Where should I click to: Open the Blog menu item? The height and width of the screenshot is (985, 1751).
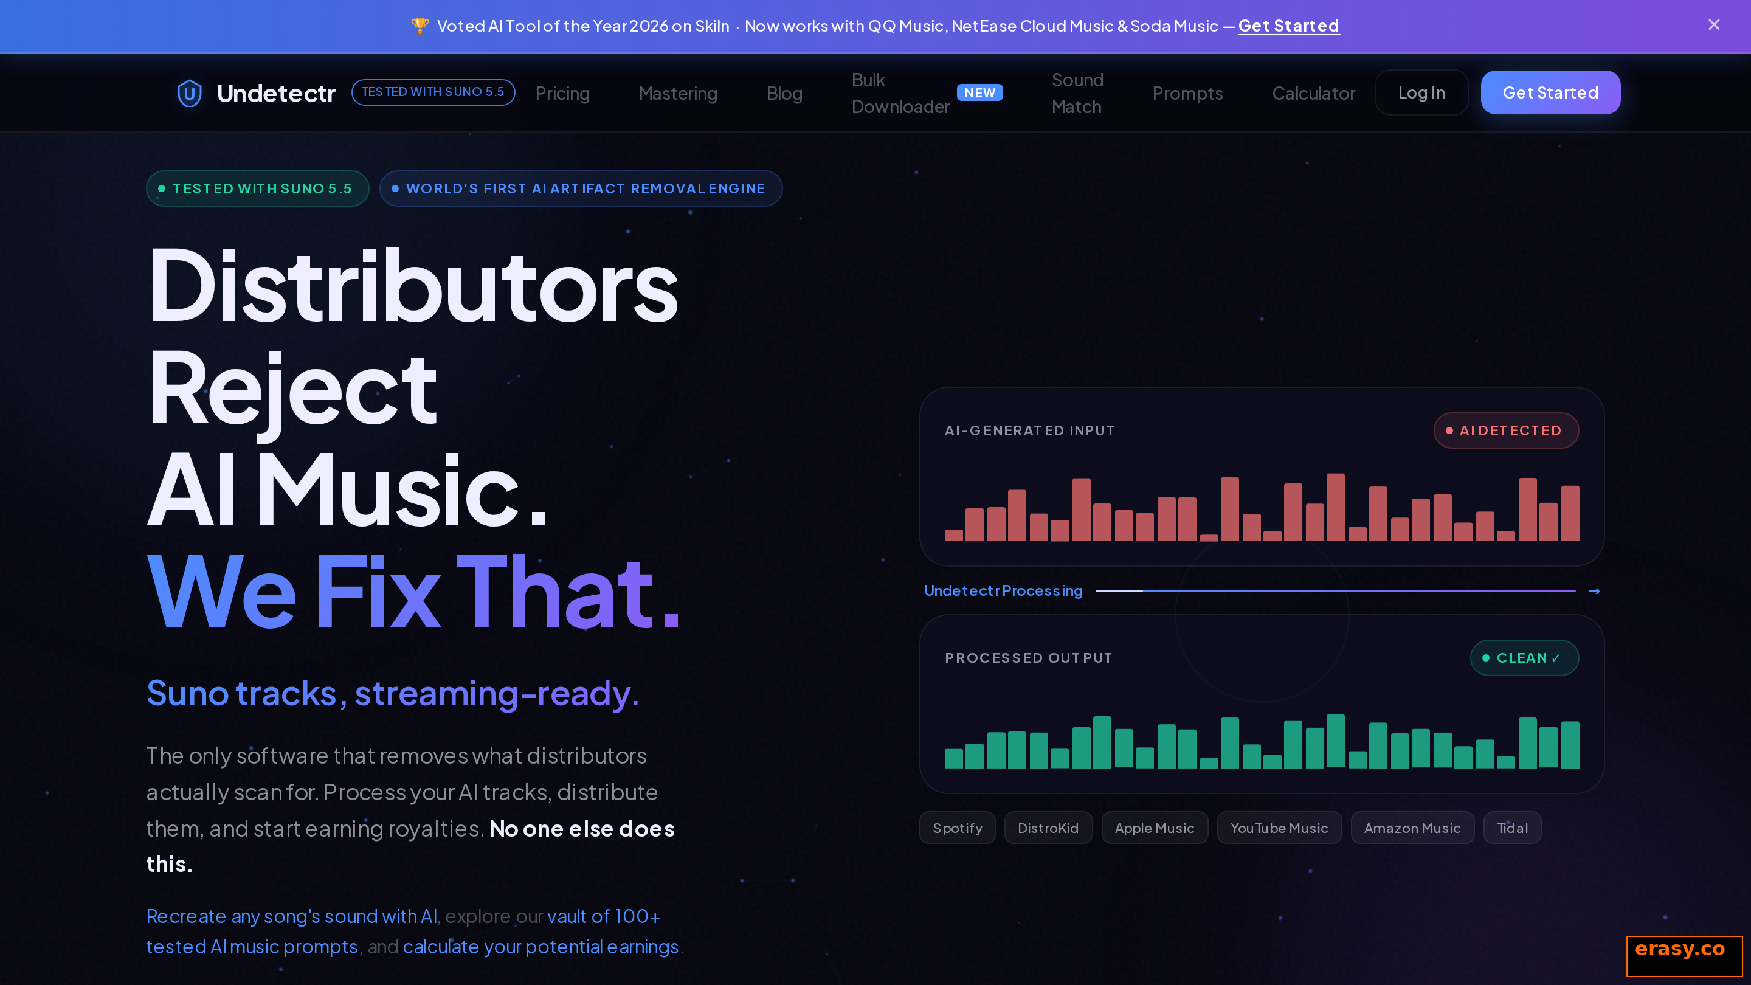click(784, 93)
